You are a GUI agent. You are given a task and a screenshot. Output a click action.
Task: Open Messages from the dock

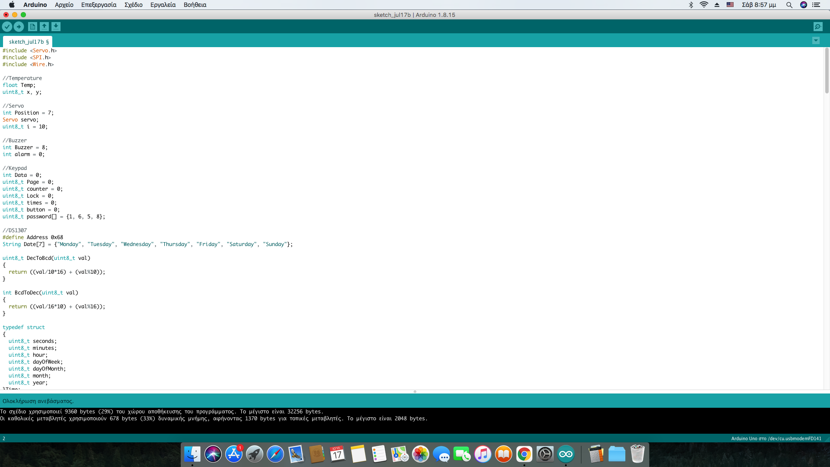tap(441, 454)
